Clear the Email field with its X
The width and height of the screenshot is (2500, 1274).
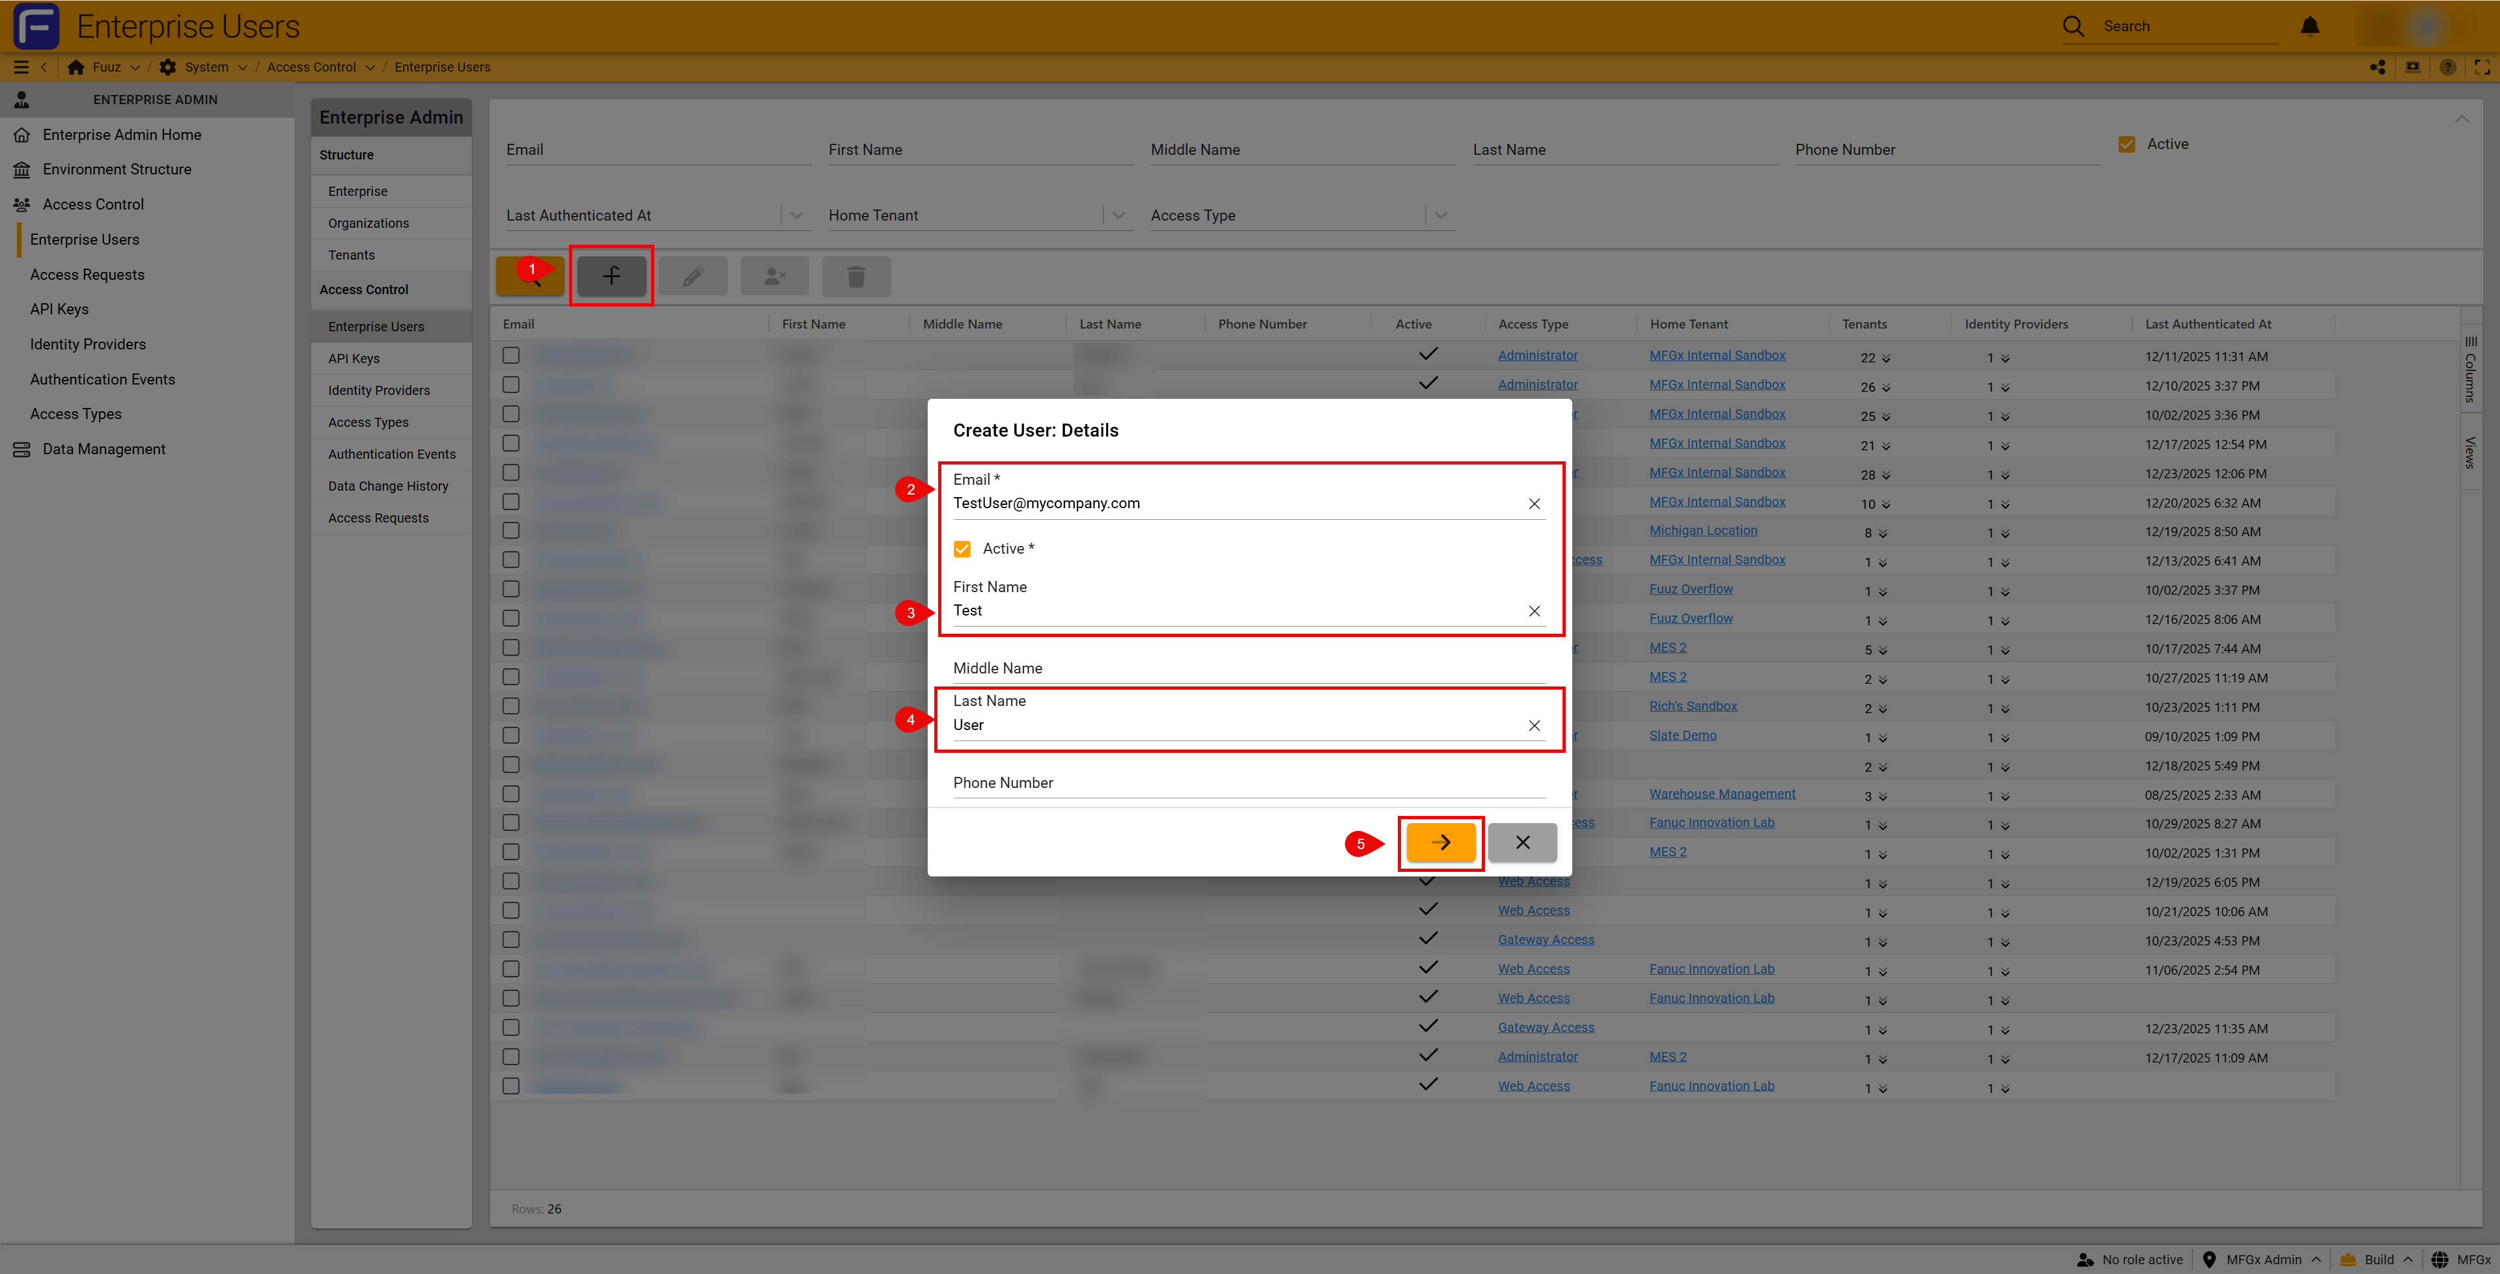coord(1533,504)
